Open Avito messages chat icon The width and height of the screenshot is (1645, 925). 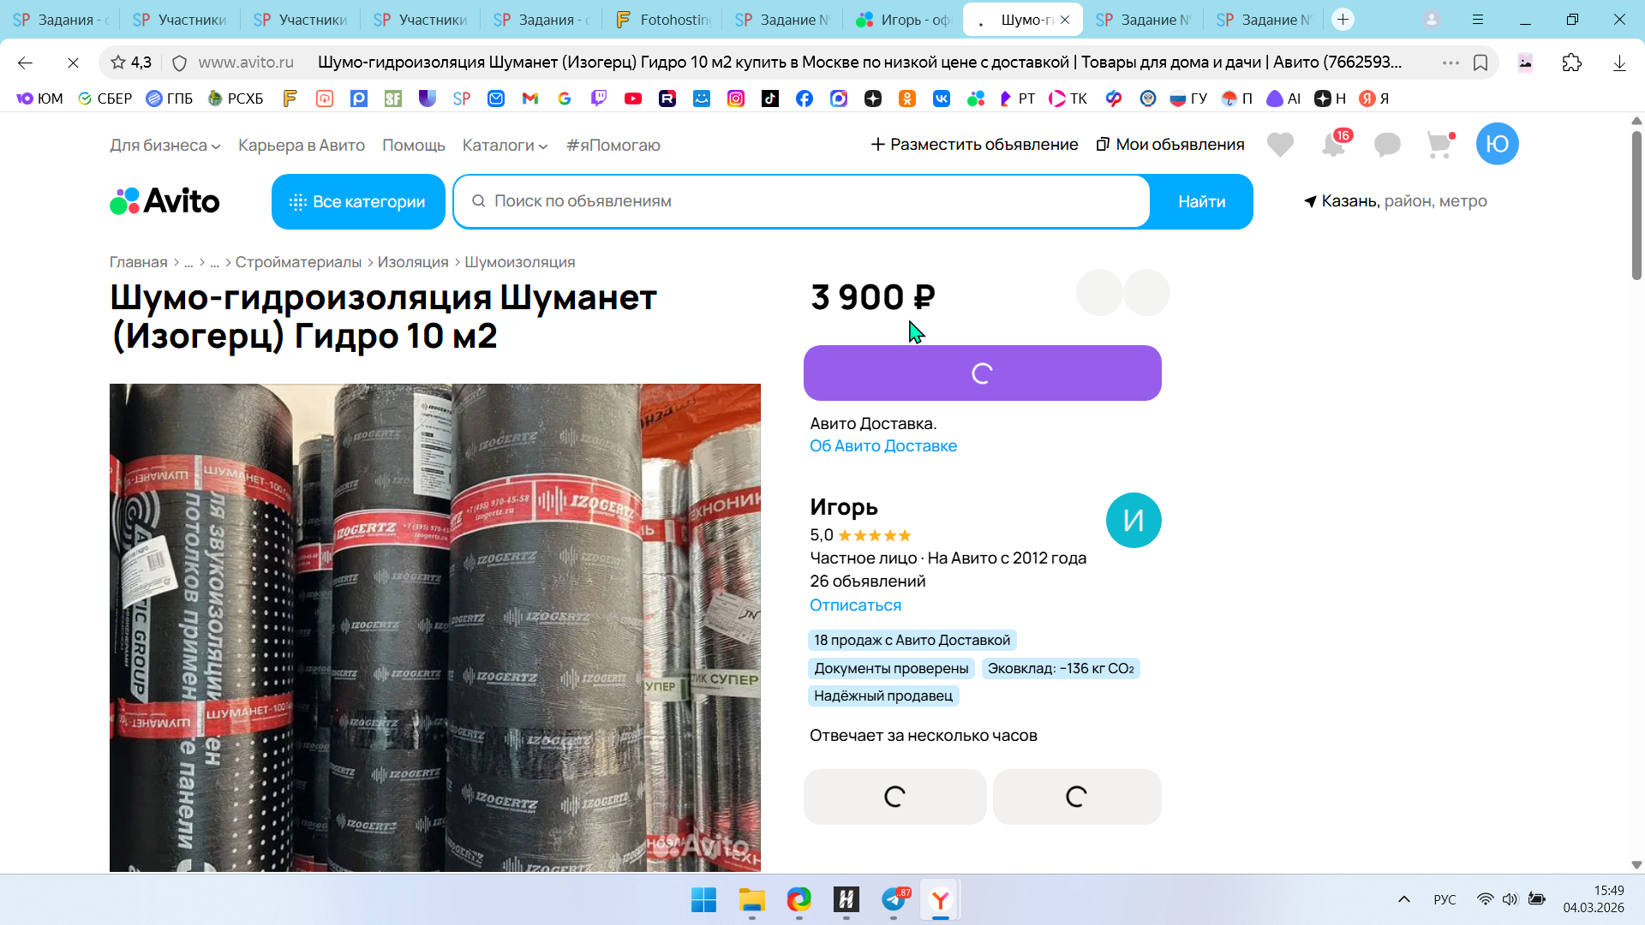[1386, 145]
